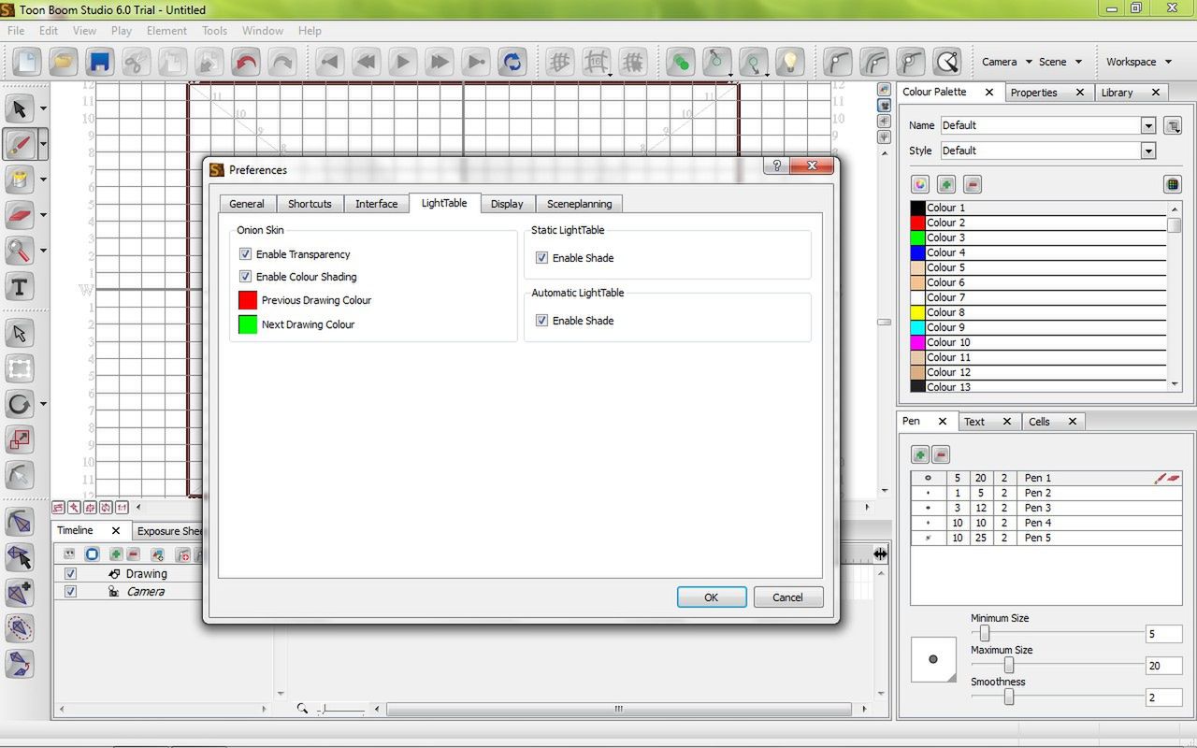Click the remove colour icon in Colour Palette

(x=973, y=184)
